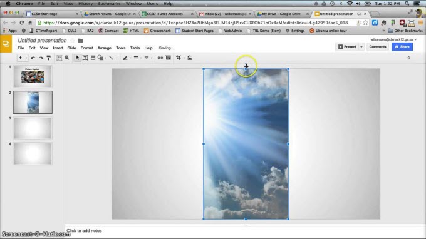Click the Insert image toolbar icon
This screenshot has width=426, height=239.
(x=93, y=58)
